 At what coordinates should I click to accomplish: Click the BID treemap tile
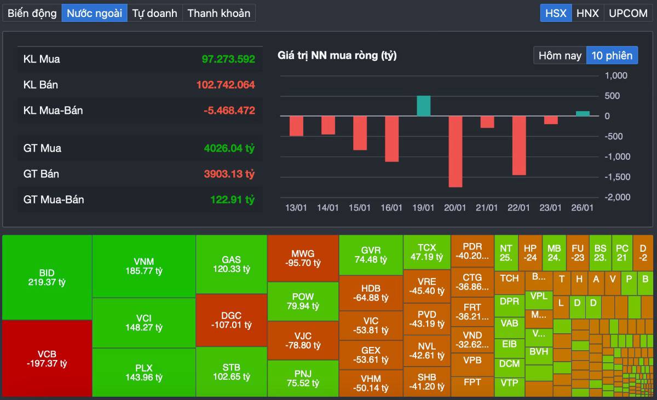point(47,277)
